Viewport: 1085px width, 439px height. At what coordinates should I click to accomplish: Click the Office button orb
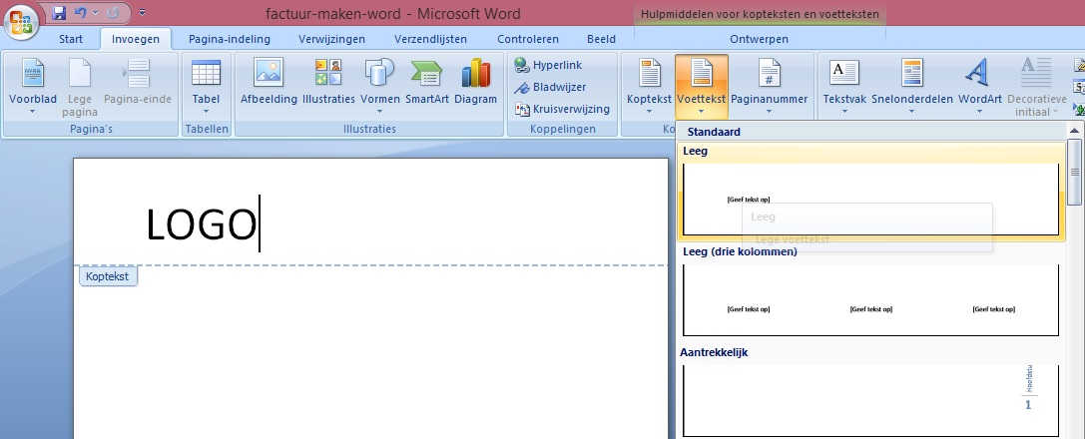[21, 22]
